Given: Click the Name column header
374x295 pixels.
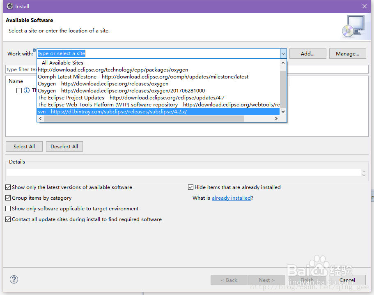Looking at the screenshot, I should [x=16, y=81].
